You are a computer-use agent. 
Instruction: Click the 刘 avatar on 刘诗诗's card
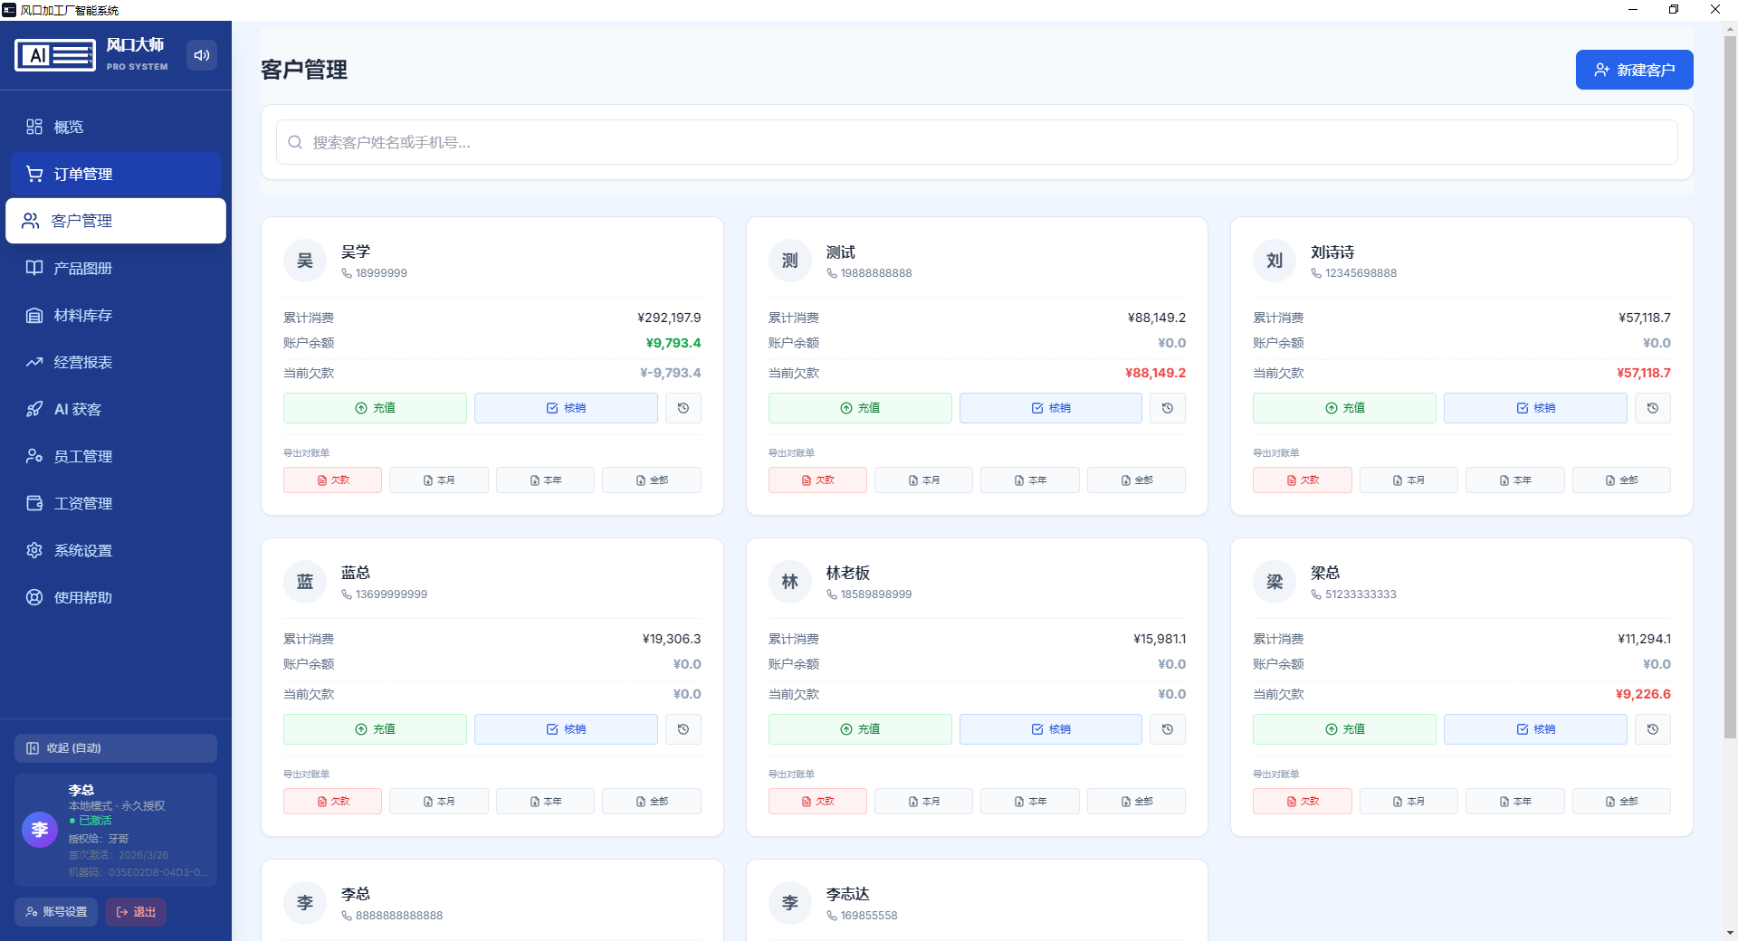[1275, 261]
